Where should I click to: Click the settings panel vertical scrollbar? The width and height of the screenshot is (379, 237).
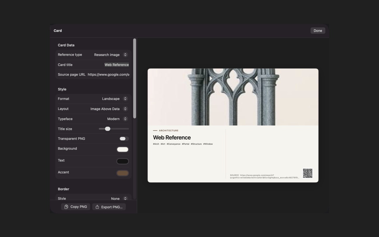pos(134,78)
